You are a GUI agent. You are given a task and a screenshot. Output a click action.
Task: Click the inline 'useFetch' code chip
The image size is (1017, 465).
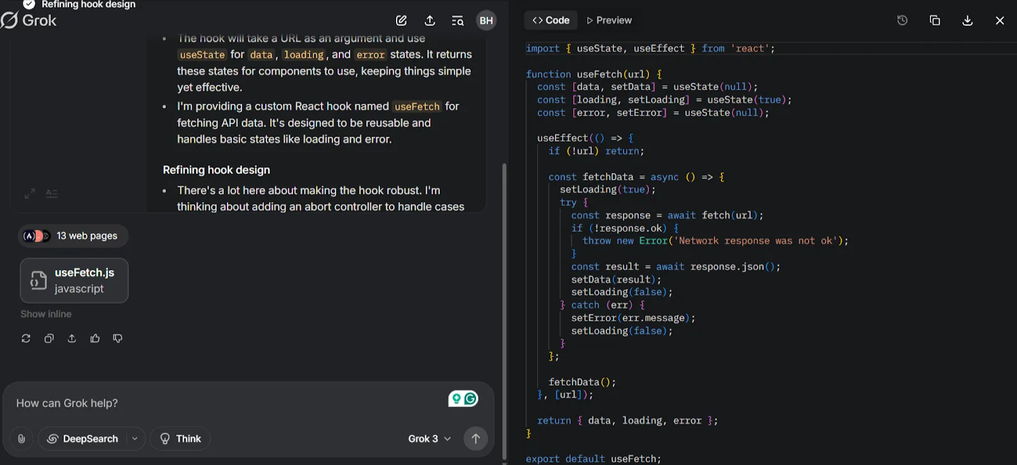(417, 107)
